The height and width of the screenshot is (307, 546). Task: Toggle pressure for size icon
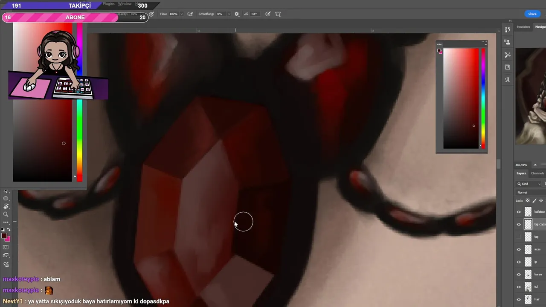pyautogui.click(x=268, y=14)
